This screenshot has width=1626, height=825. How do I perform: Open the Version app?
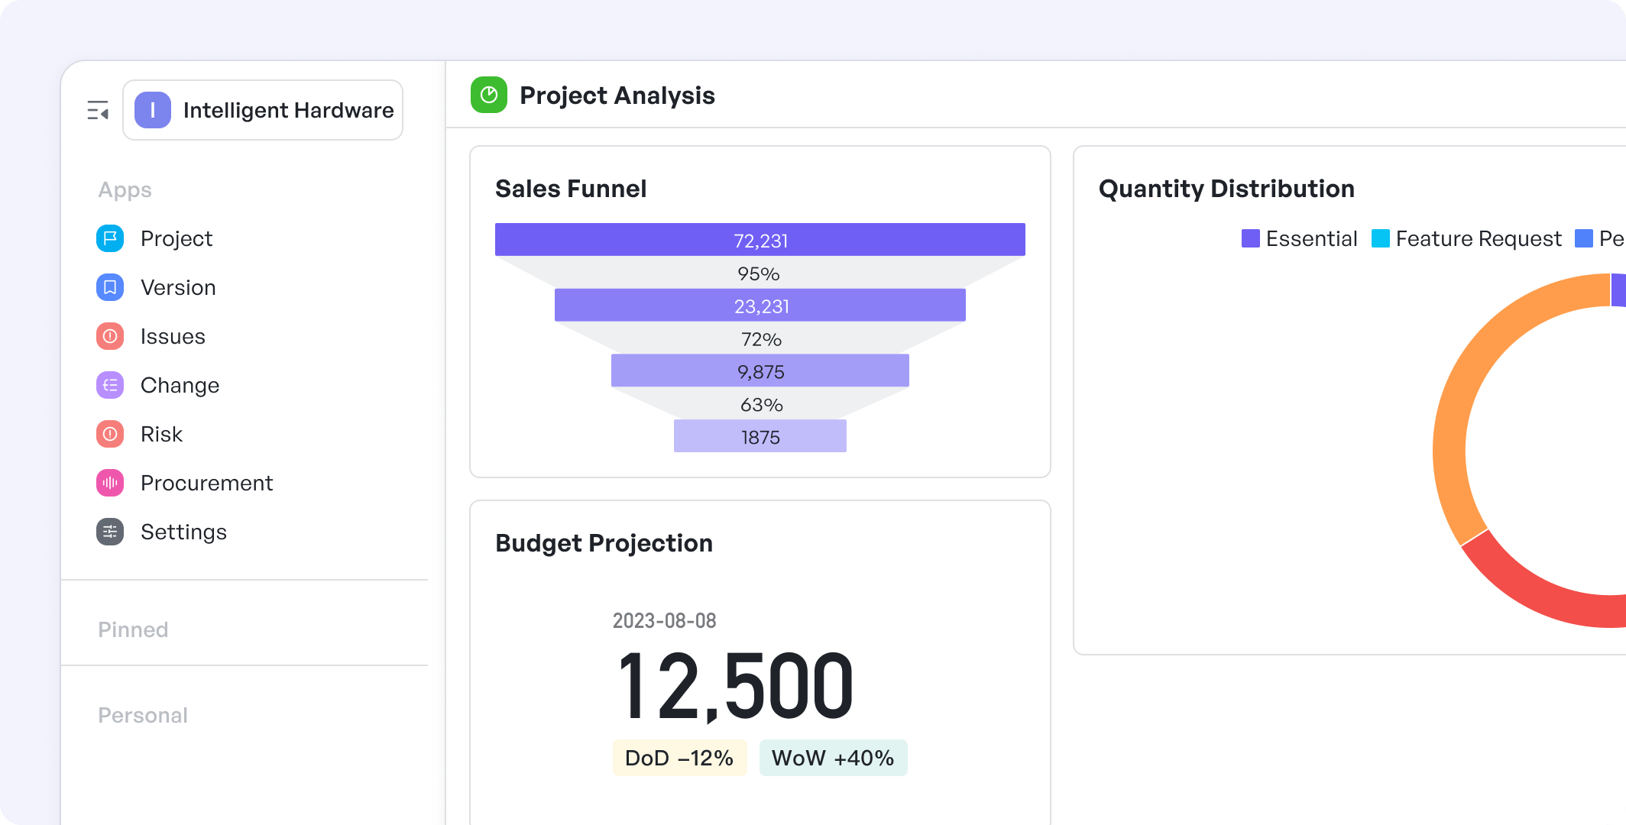[x=178, y=287]
